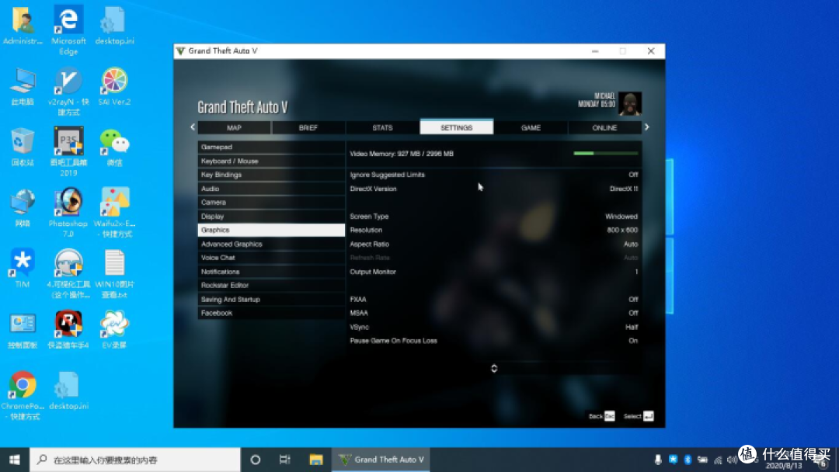Toggle Ignore Suggested Limits setting
The image size is (839, 472).
(493, 175)
